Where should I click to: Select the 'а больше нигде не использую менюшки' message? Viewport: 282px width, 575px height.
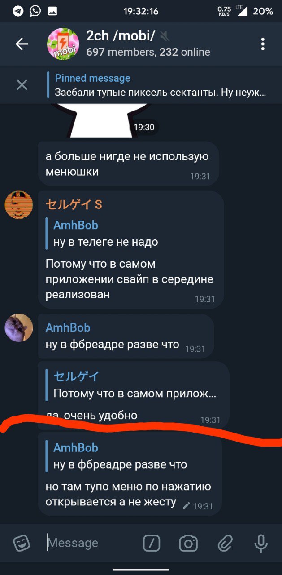tap(128, 164)
